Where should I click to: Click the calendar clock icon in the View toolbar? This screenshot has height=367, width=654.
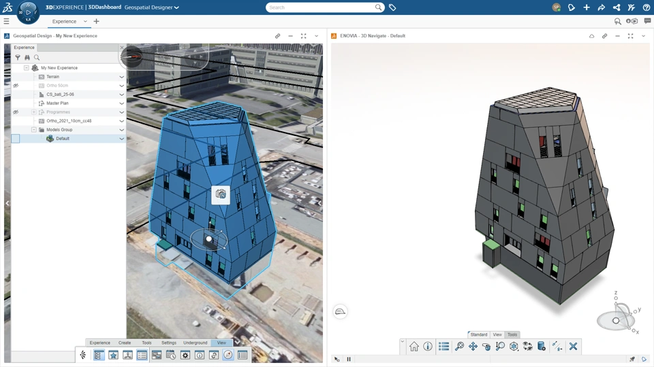(170, 355)
